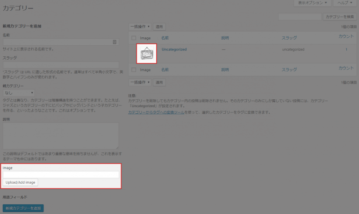Viewport: 359px width, 214px height.
Task: Open the Uncategorized category name link
Action: [x=174, y=49]
